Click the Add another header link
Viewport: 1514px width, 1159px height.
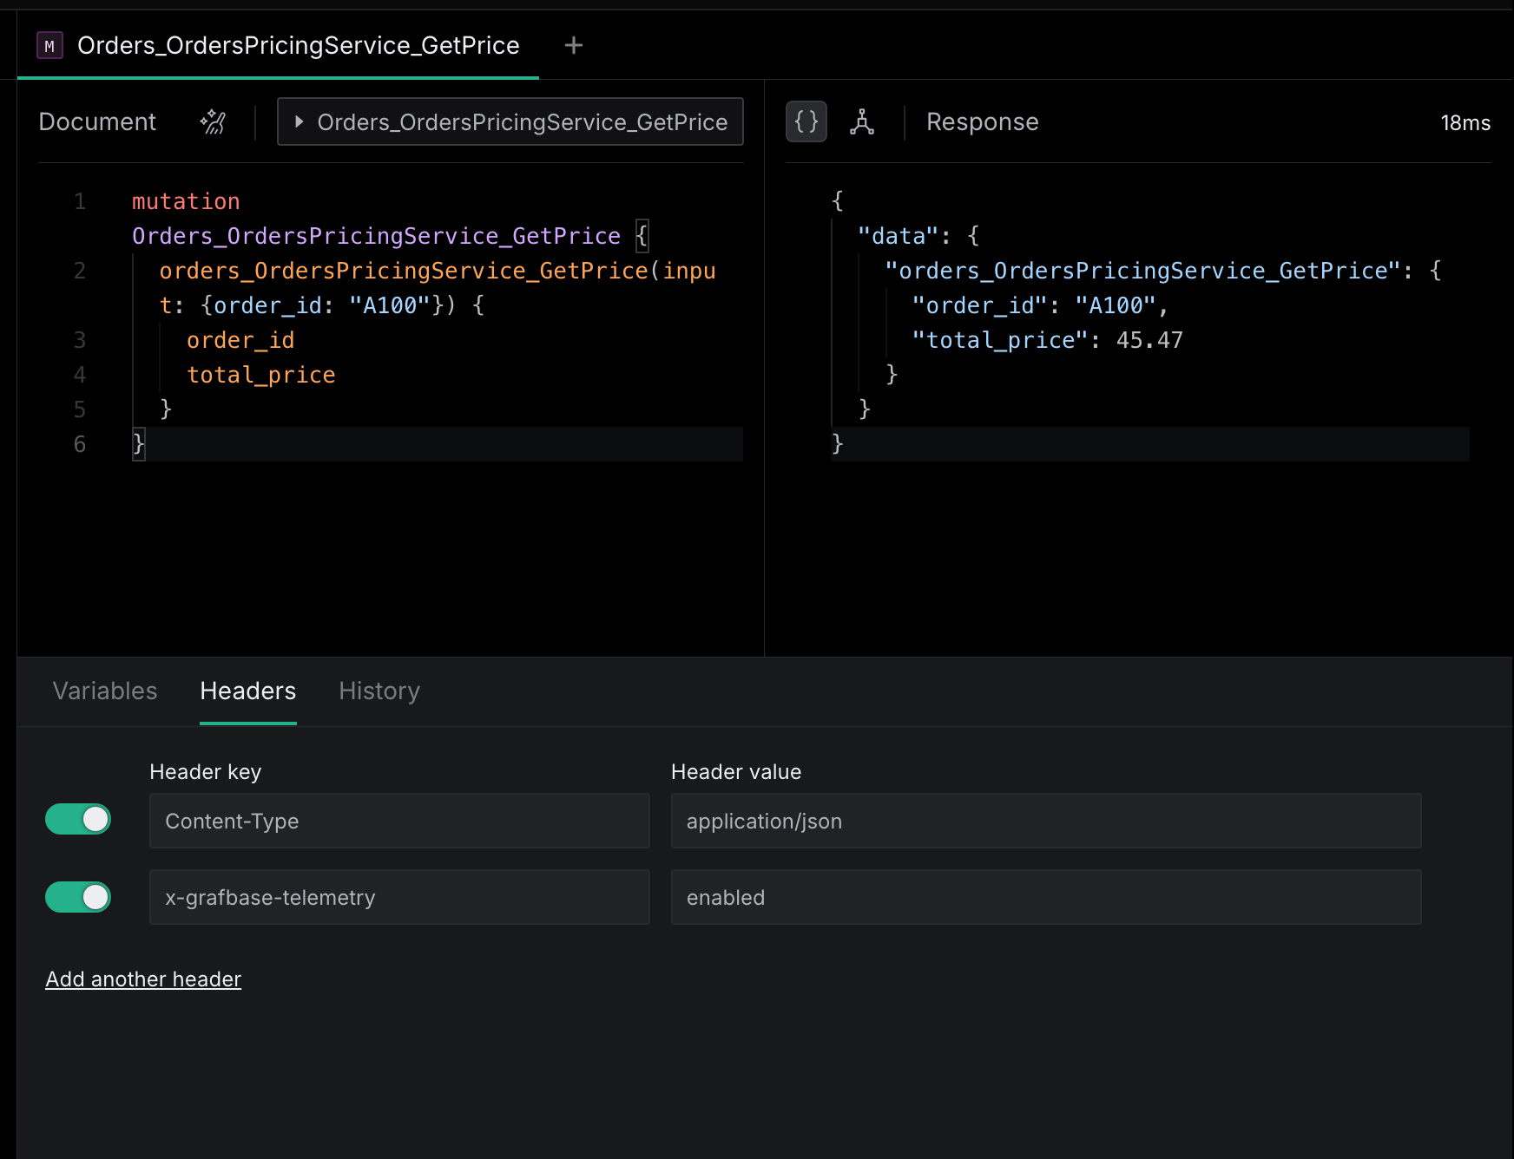(142, 979)
